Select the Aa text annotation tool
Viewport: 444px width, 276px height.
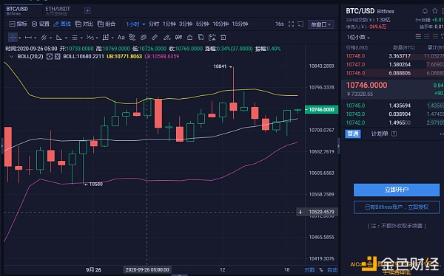[121, 38]
